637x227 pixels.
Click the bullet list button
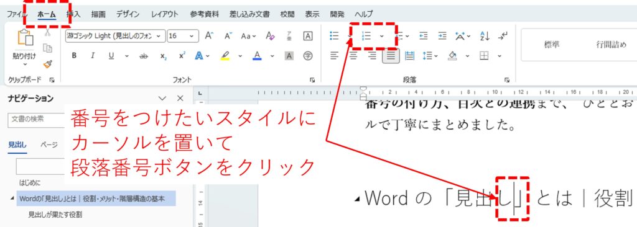click(334, 36)
